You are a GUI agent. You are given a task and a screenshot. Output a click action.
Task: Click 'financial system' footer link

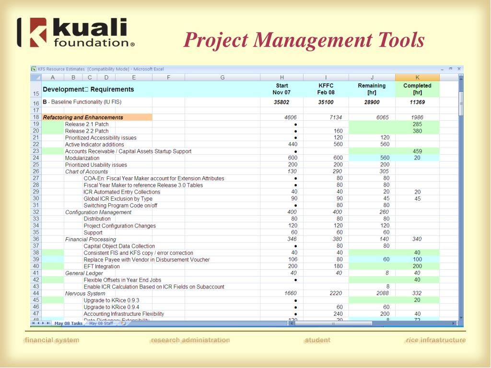(52, 340)
